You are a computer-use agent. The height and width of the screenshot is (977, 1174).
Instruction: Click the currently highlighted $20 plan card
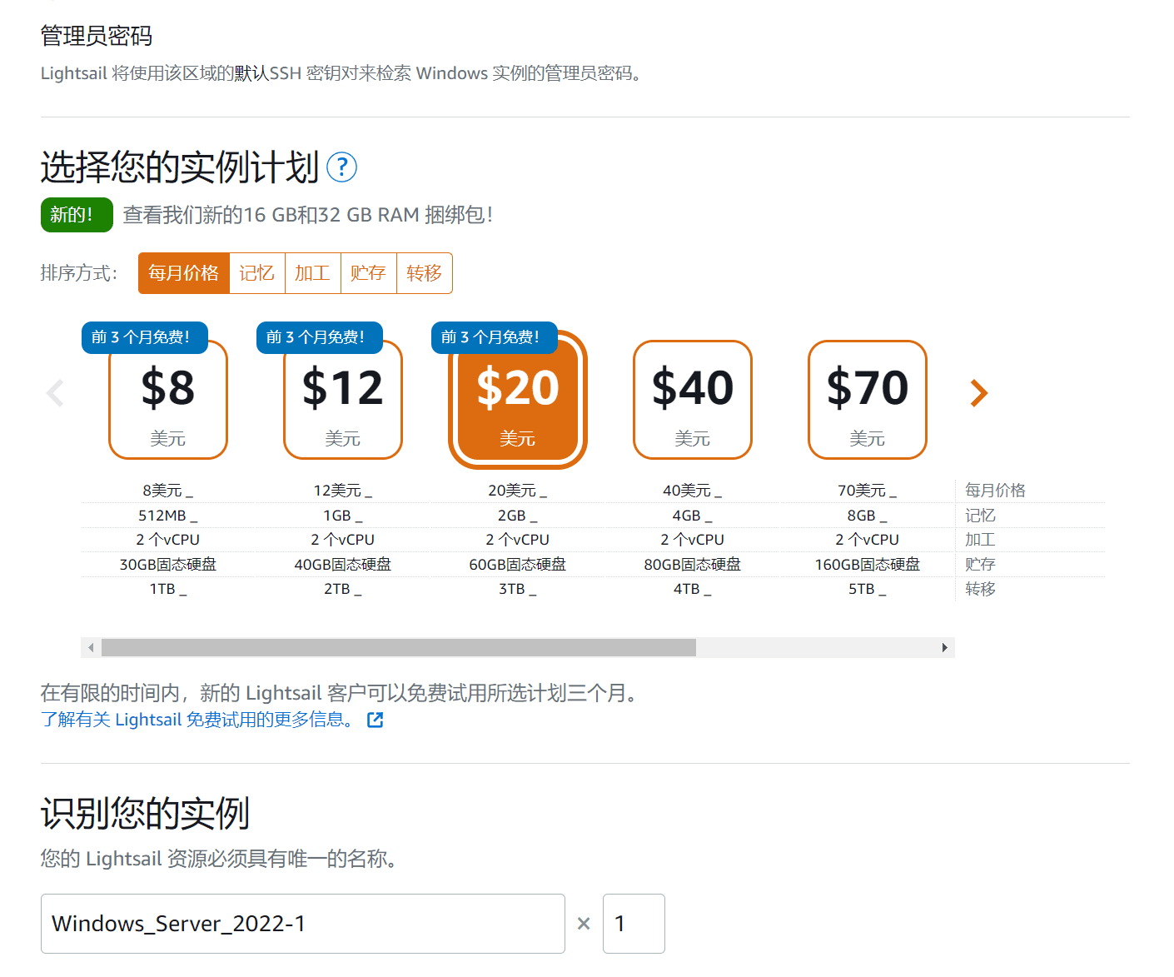(x=517, y=400)
